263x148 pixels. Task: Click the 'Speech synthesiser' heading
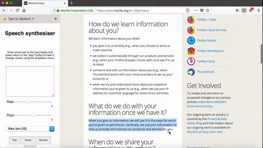30,33
